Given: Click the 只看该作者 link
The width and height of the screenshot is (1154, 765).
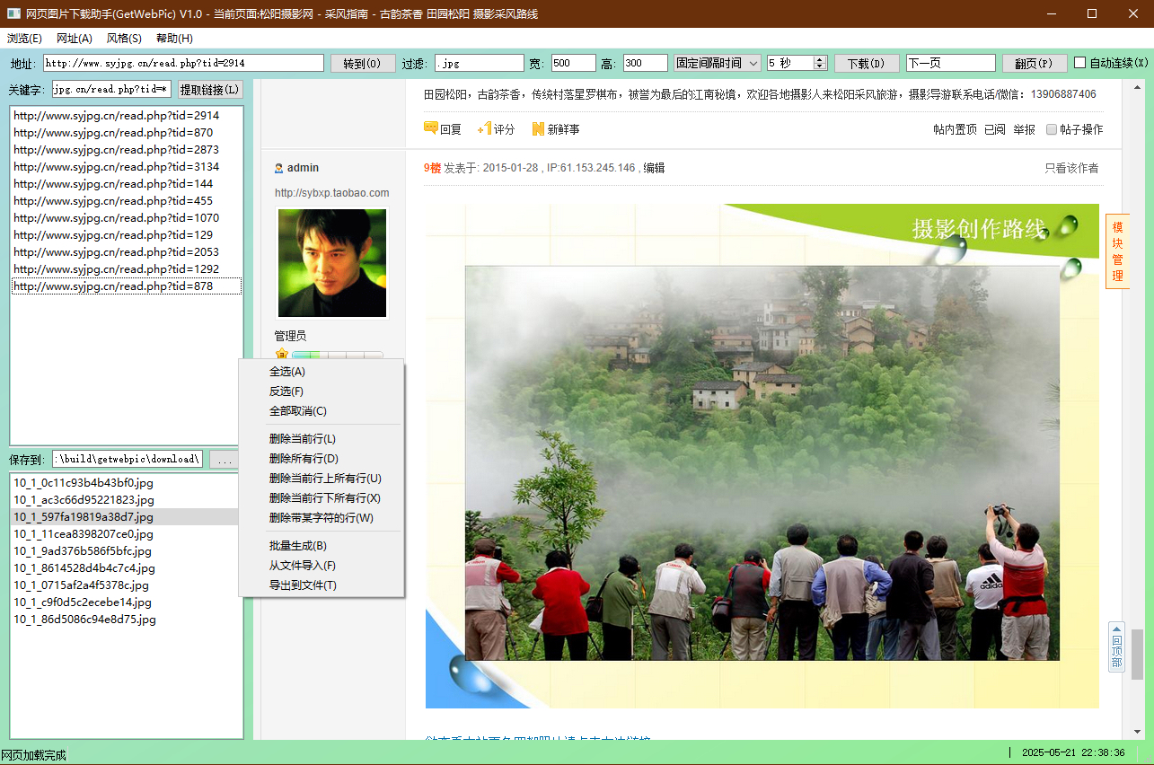Looking at the screenshot, I should [x=1071, y=168].
